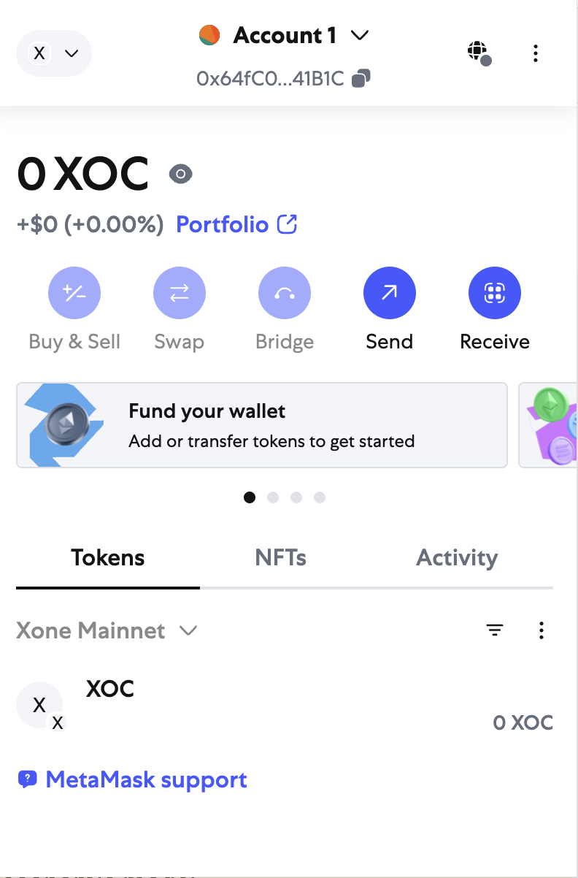
Task: Click the Receive QR icon
Action: [495, 294]
